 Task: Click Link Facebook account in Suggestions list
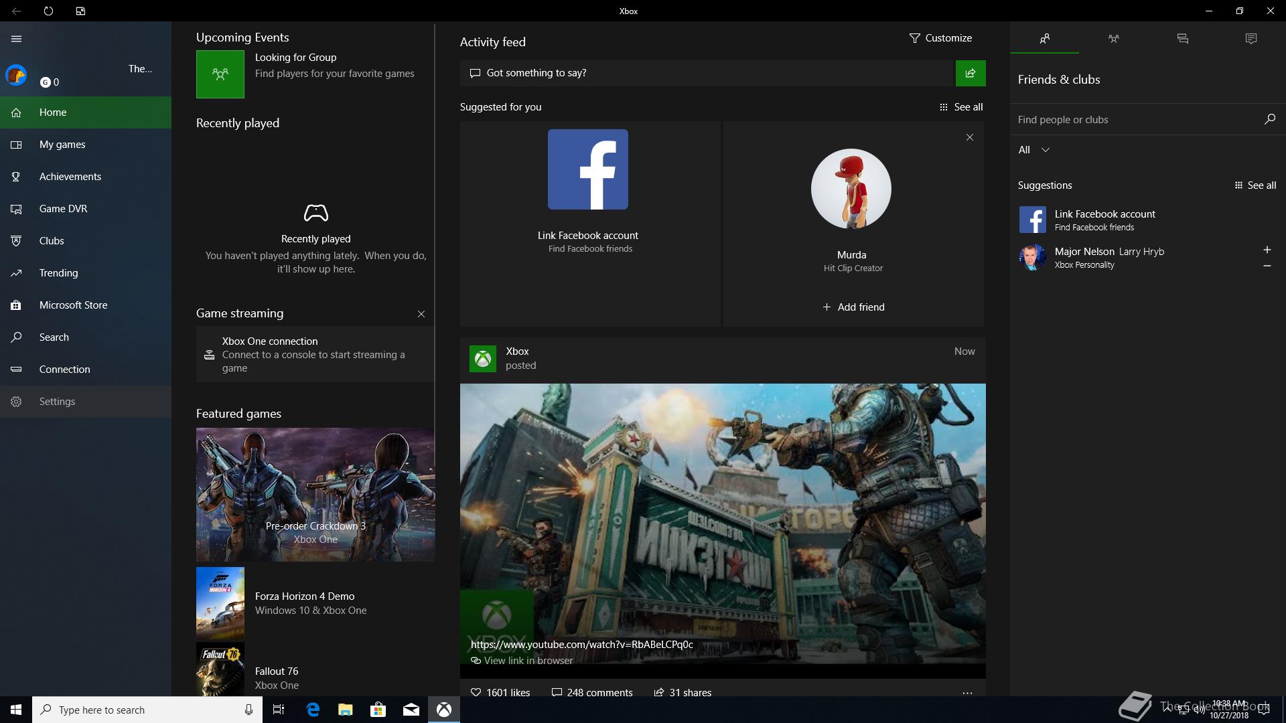point(1148,220)
